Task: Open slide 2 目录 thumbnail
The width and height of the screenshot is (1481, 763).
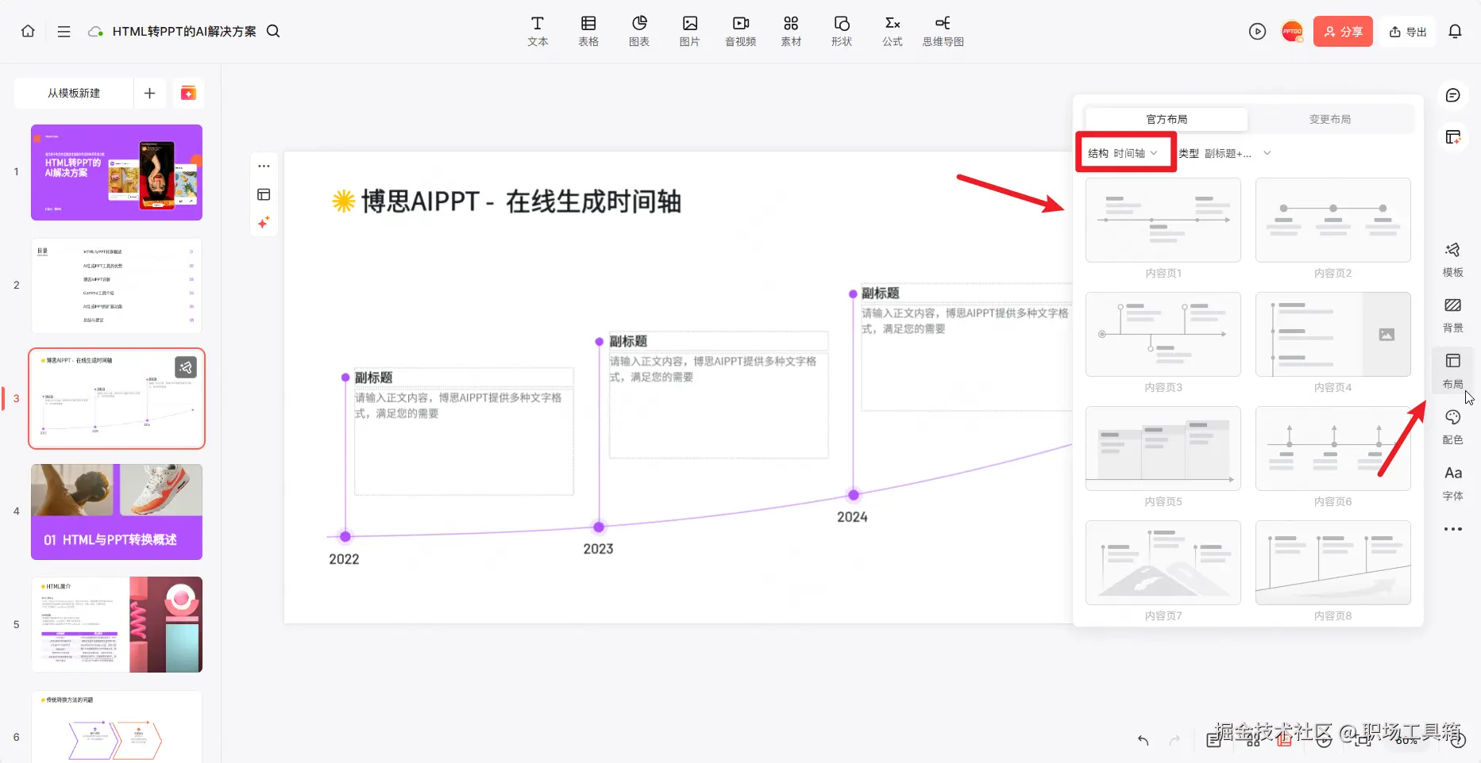Action: click(117, 286)
